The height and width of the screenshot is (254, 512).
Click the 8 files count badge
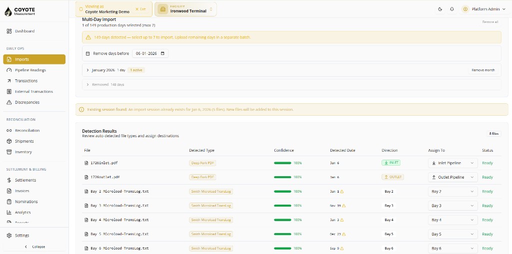[493, 134]
